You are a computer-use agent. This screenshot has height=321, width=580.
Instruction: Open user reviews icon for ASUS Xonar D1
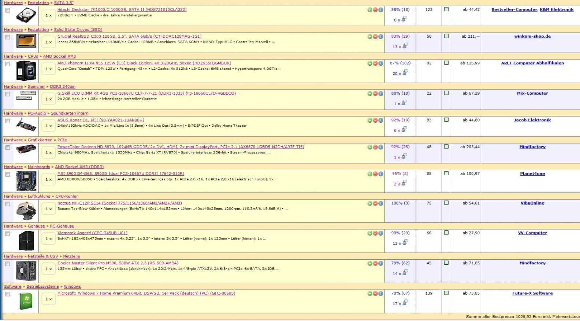(x=404, y=130)
